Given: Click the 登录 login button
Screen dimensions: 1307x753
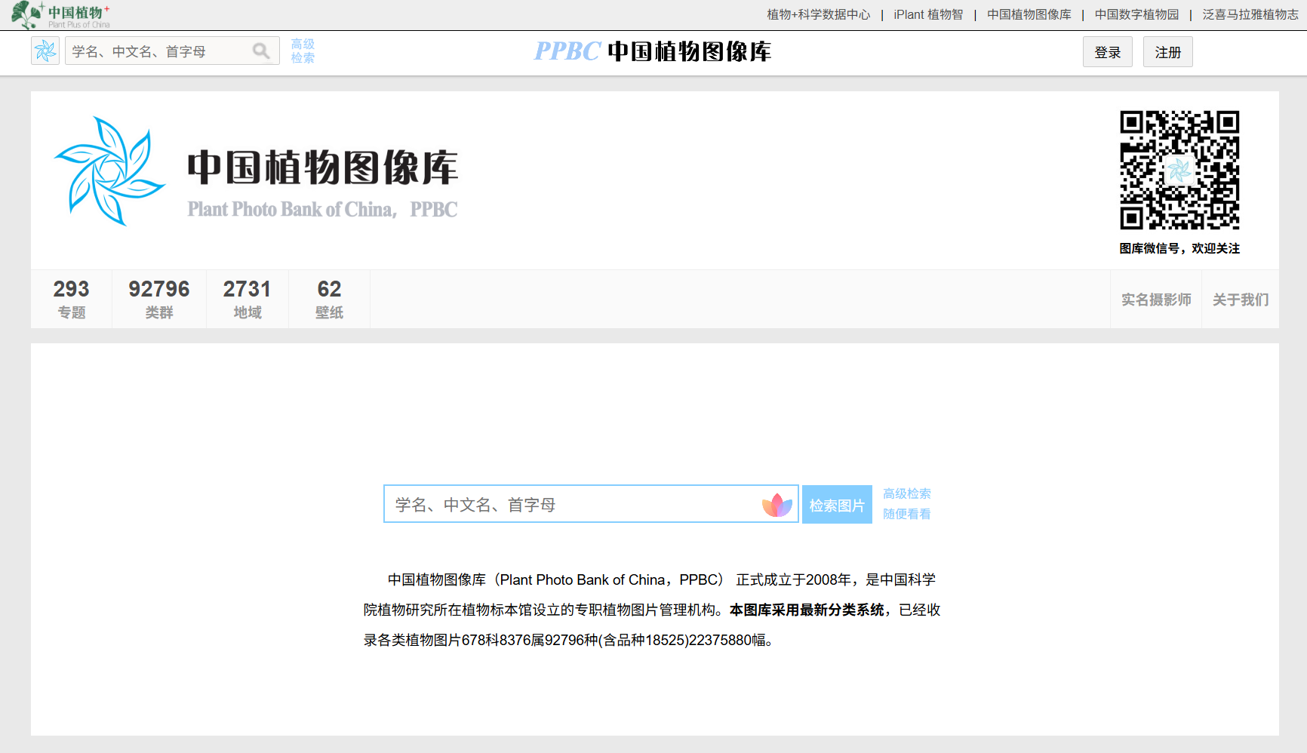Looking at the screenshot, I should coord(1107,52).
